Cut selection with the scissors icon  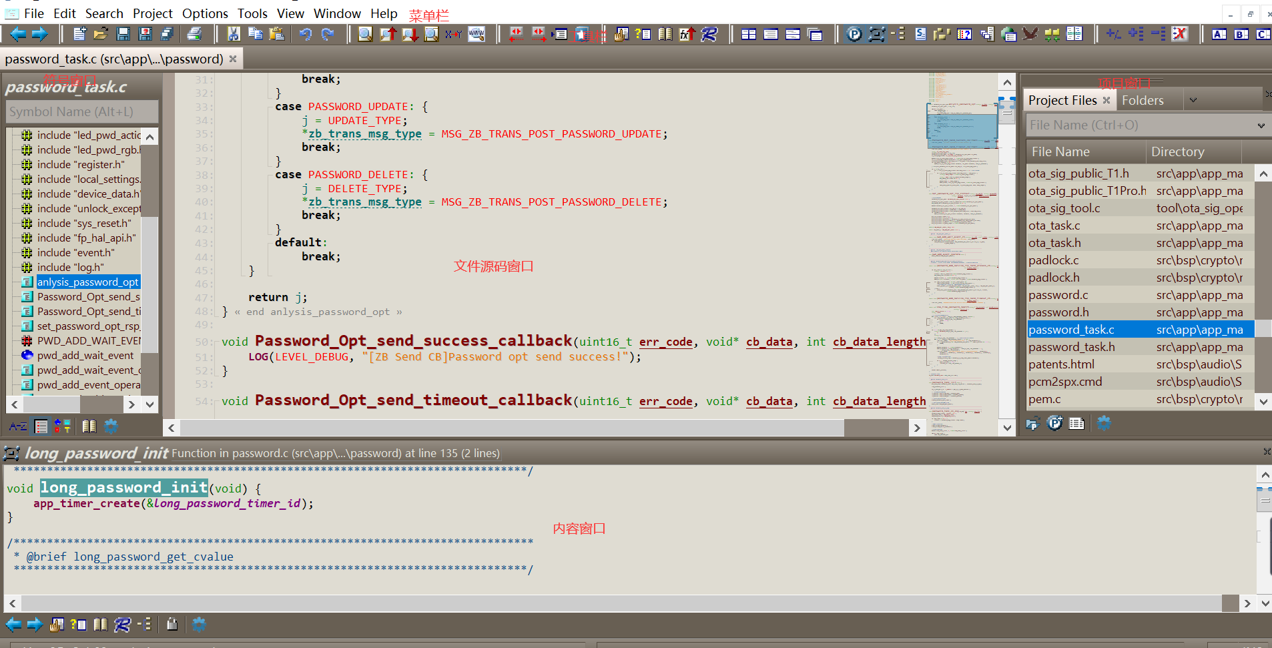tap(234, 34)
